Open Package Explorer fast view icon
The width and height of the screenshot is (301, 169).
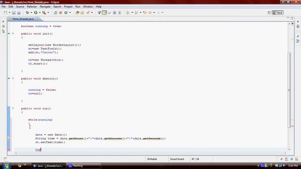[3, 26]
